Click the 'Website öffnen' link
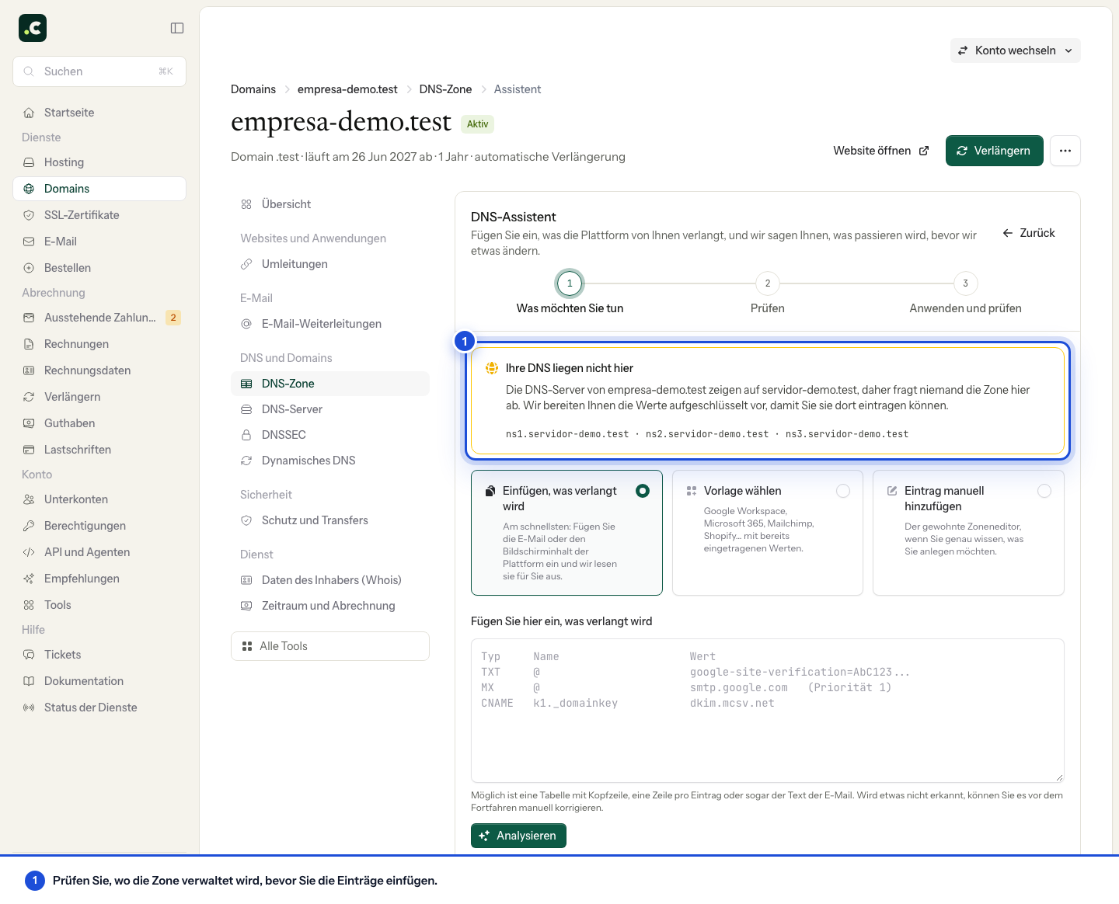1119x904 pixels. pos(881,151)
